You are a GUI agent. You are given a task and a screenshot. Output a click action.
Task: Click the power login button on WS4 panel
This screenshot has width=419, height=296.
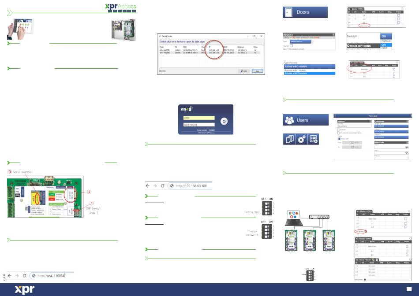pos(224,121)
